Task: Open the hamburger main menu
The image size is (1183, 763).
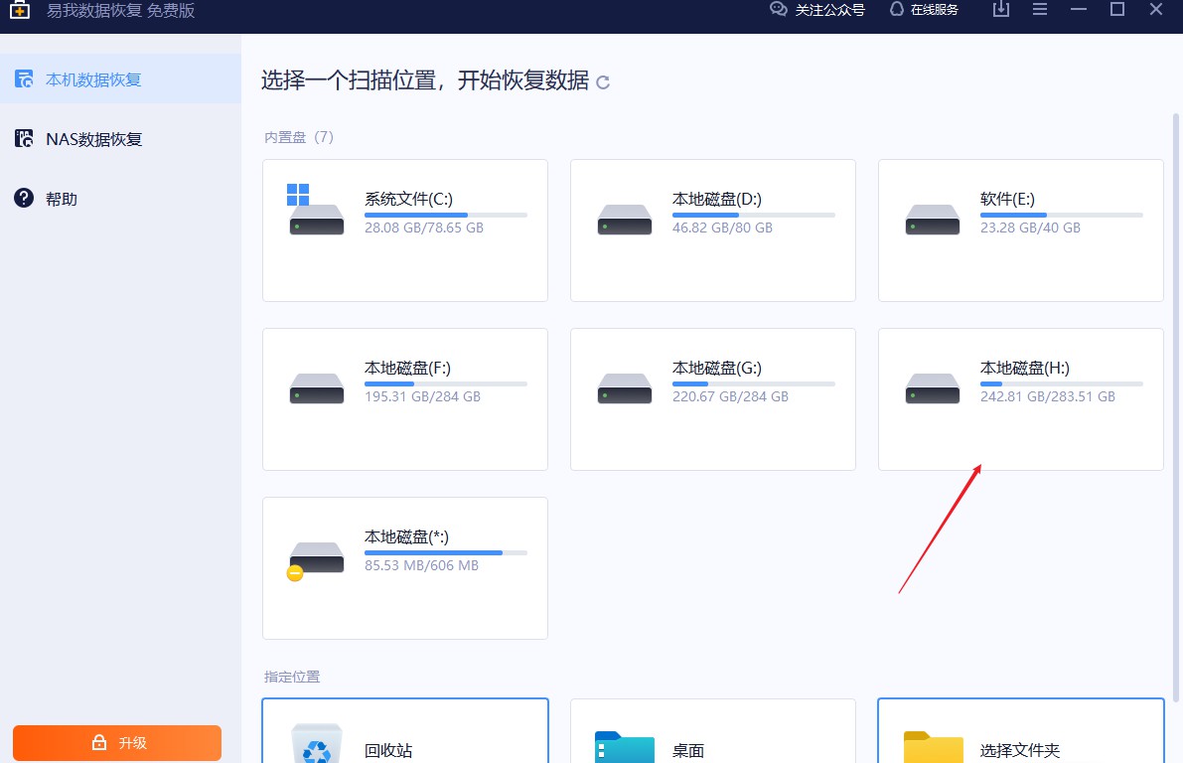Action: coord(1039,9)
